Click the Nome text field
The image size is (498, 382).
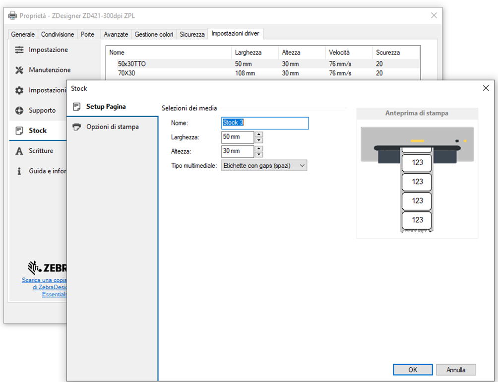click(265, 123)
